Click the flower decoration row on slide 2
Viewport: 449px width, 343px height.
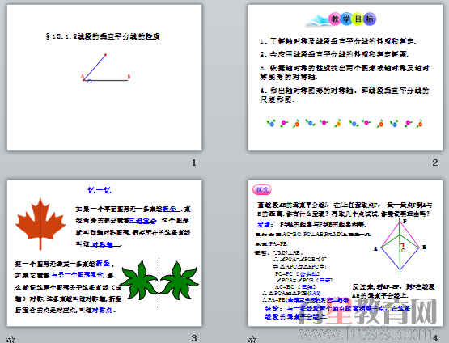click(x=345, y=124)
